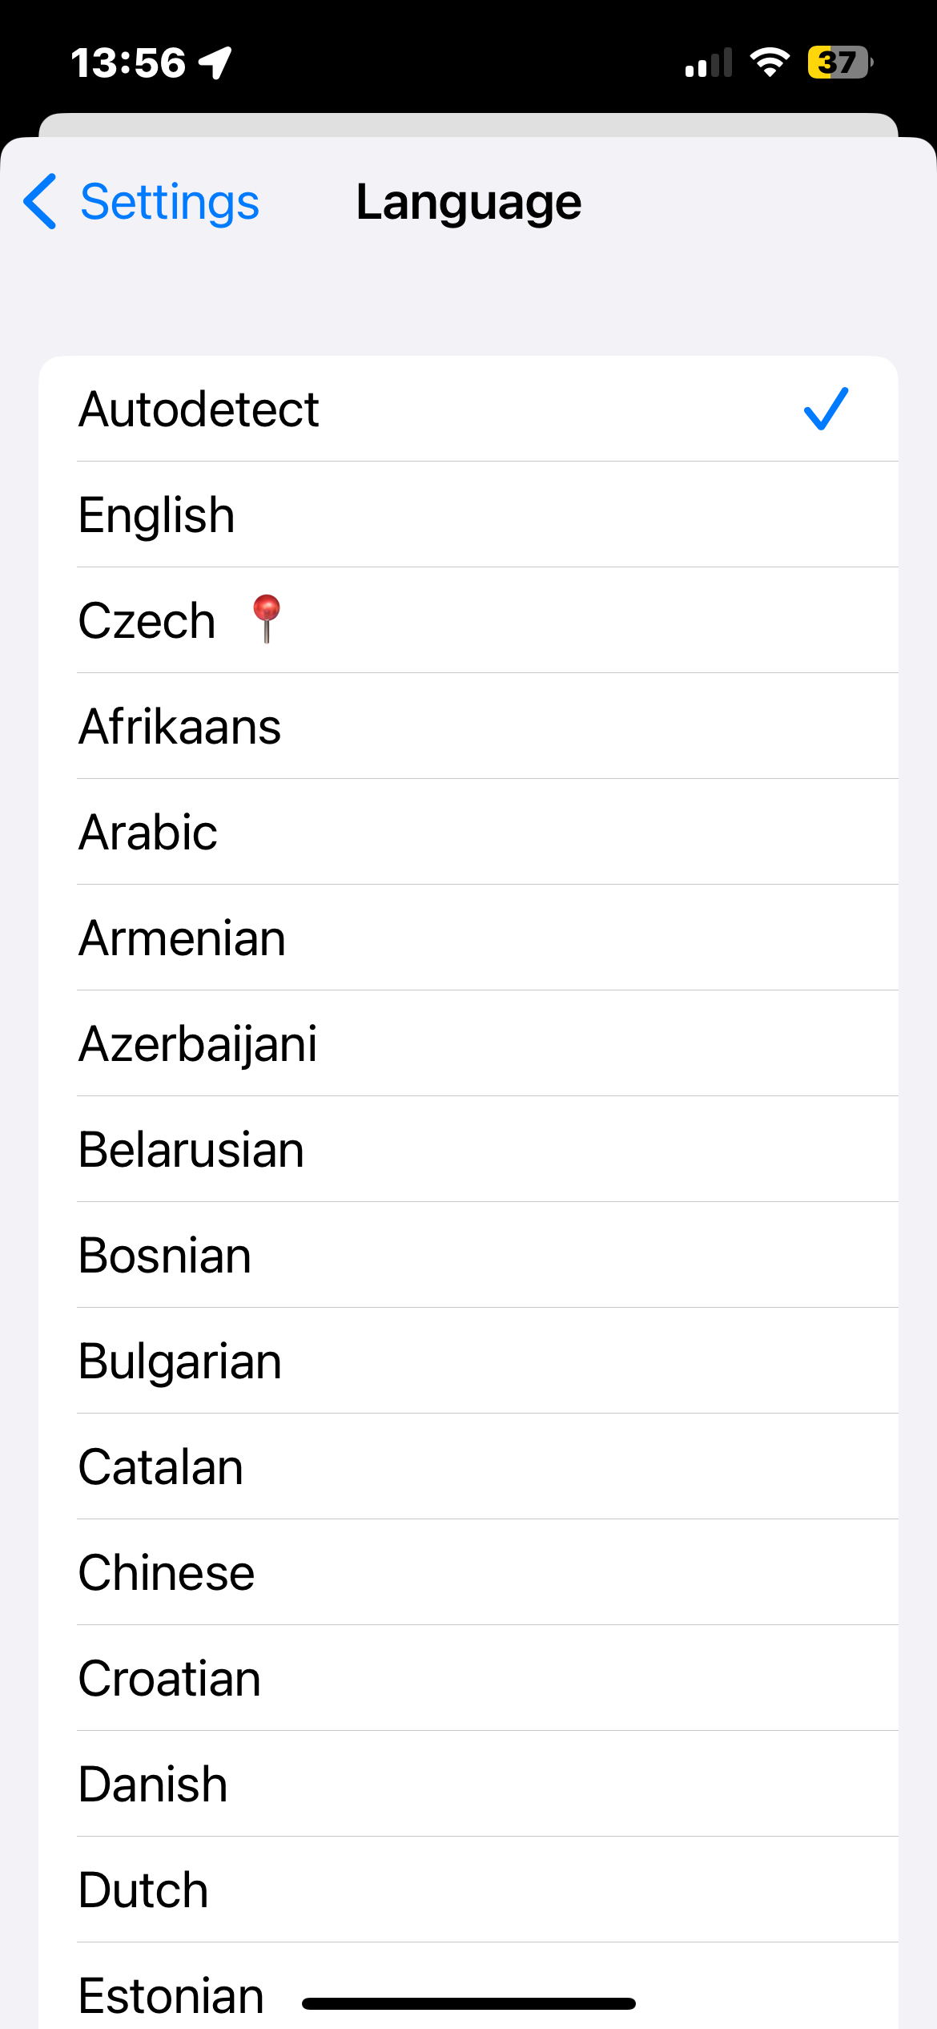Choose Czech from the language list

(x=147, y=621)
